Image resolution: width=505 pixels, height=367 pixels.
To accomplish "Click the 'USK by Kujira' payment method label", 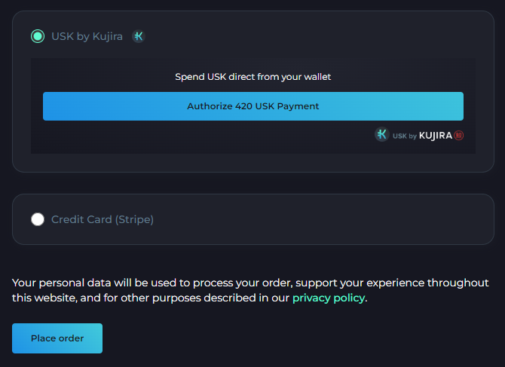I will coord(87,36).
